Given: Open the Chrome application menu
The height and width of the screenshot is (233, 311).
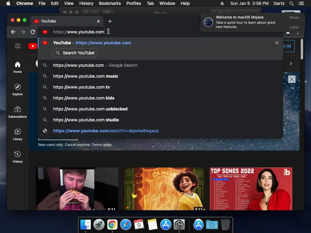Looking at the screenshot, I should 25,3.
